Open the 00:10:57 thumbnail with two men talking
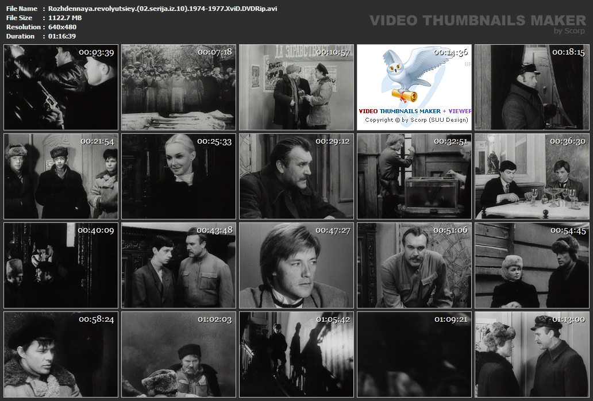Screen dimensions: 593x401 point(296,87)
